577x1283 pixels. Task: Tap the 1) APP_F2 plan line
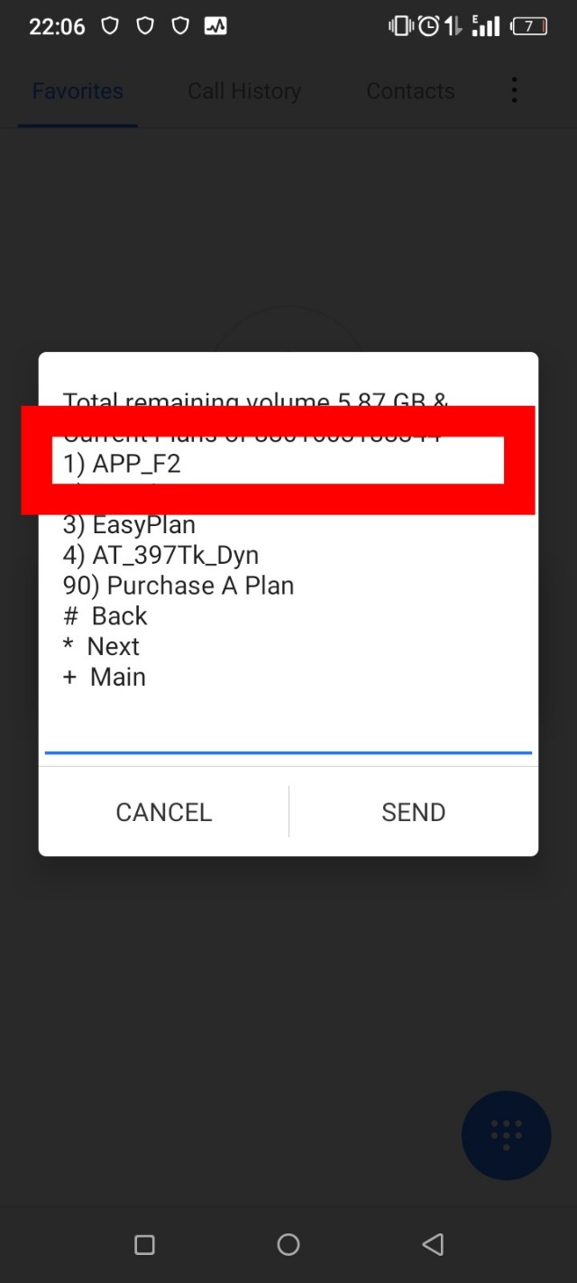click(x=122, y=464)
